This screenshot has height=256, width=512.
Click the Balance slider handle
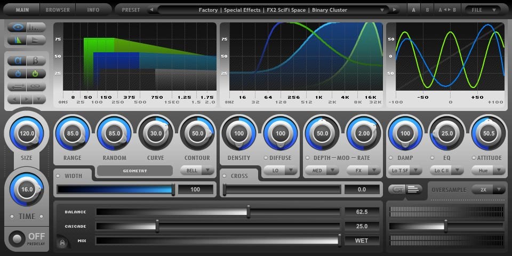[249, 212]
